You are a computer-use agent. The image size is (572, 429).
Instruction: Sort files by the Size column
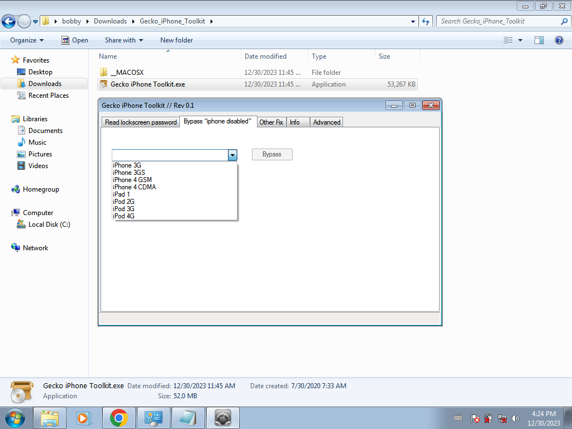(x=397, y=56)
